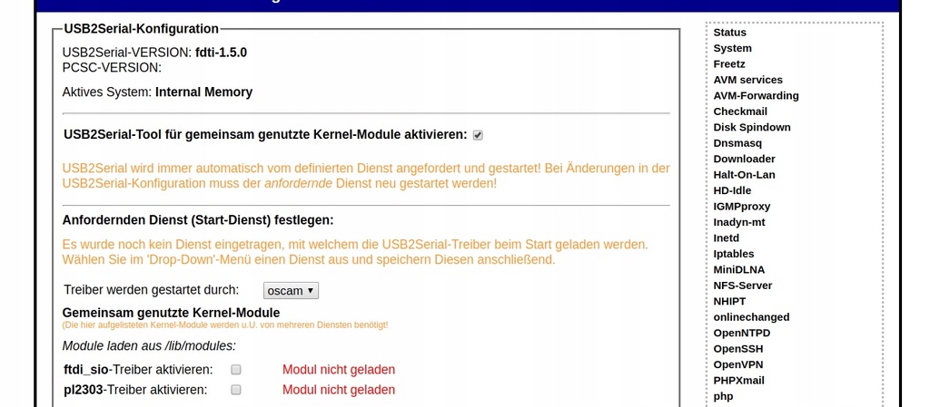930x407 pixels.
Task: Select the IGMPproxy sidebar link
Action: [x=743, y=207]
